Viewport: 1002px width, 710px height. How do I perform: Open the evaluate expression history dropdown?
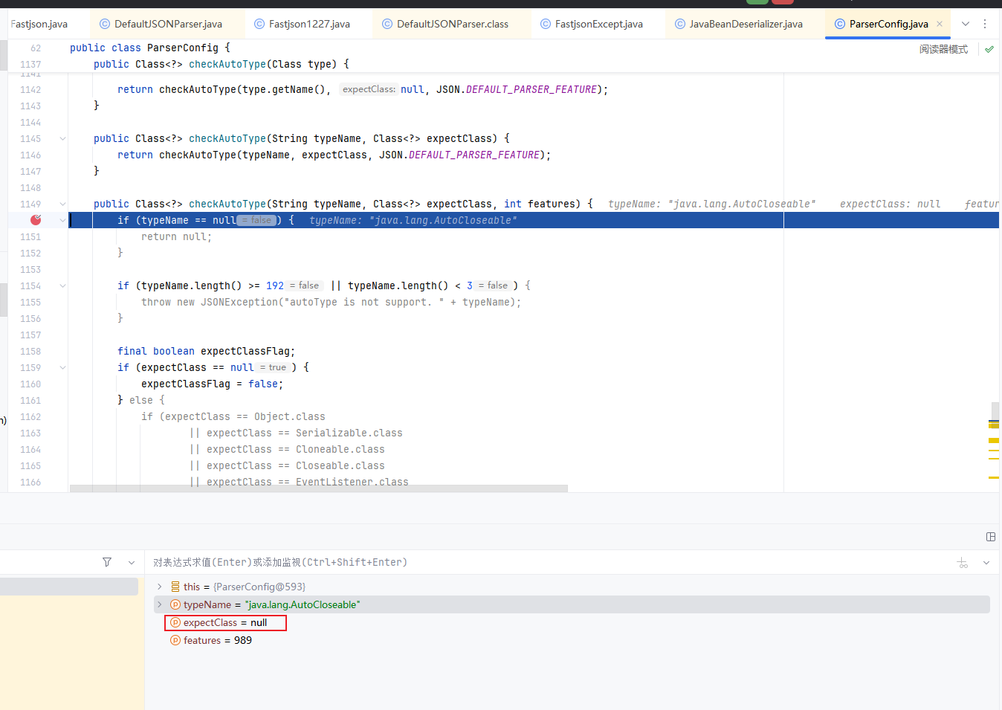(986, 563)
